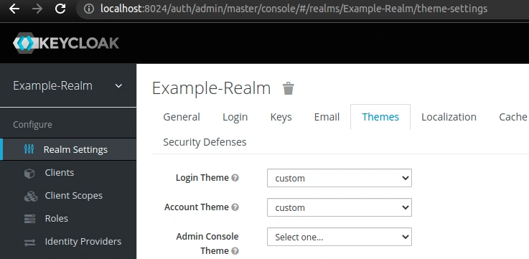Click the site info icon in address bar
This screenshot has height=259, width=529.
[89, 9]
